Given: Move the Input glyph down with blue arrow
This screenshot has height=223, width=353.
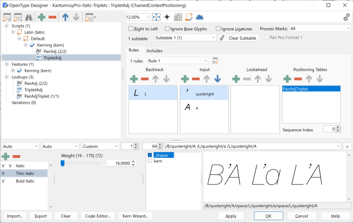Looking at the screenshot, I should coord(218,79).
